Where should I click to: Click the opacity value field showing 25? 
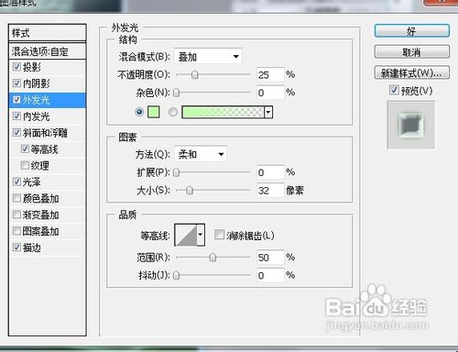pos(270,74)
